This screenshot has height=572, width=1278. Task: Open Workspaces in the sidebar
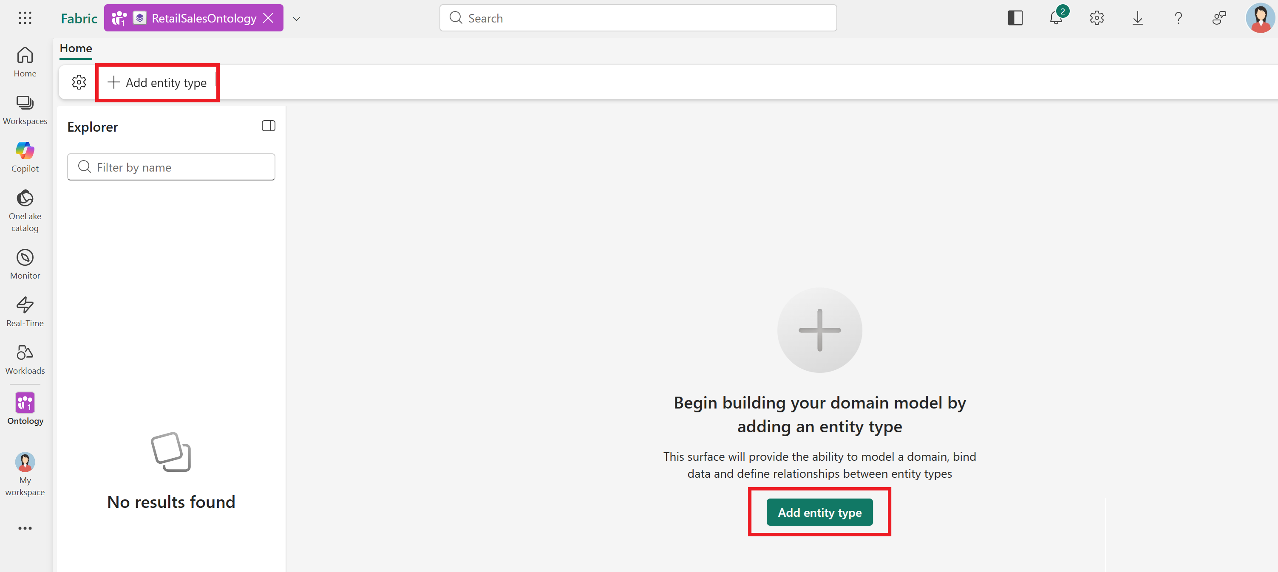click(x=25, y=110)
